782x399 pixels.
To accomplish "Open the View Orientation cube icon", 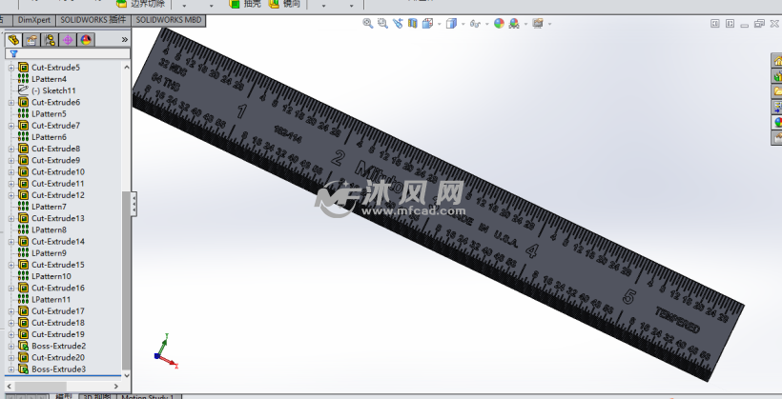I will pos(427,23).
